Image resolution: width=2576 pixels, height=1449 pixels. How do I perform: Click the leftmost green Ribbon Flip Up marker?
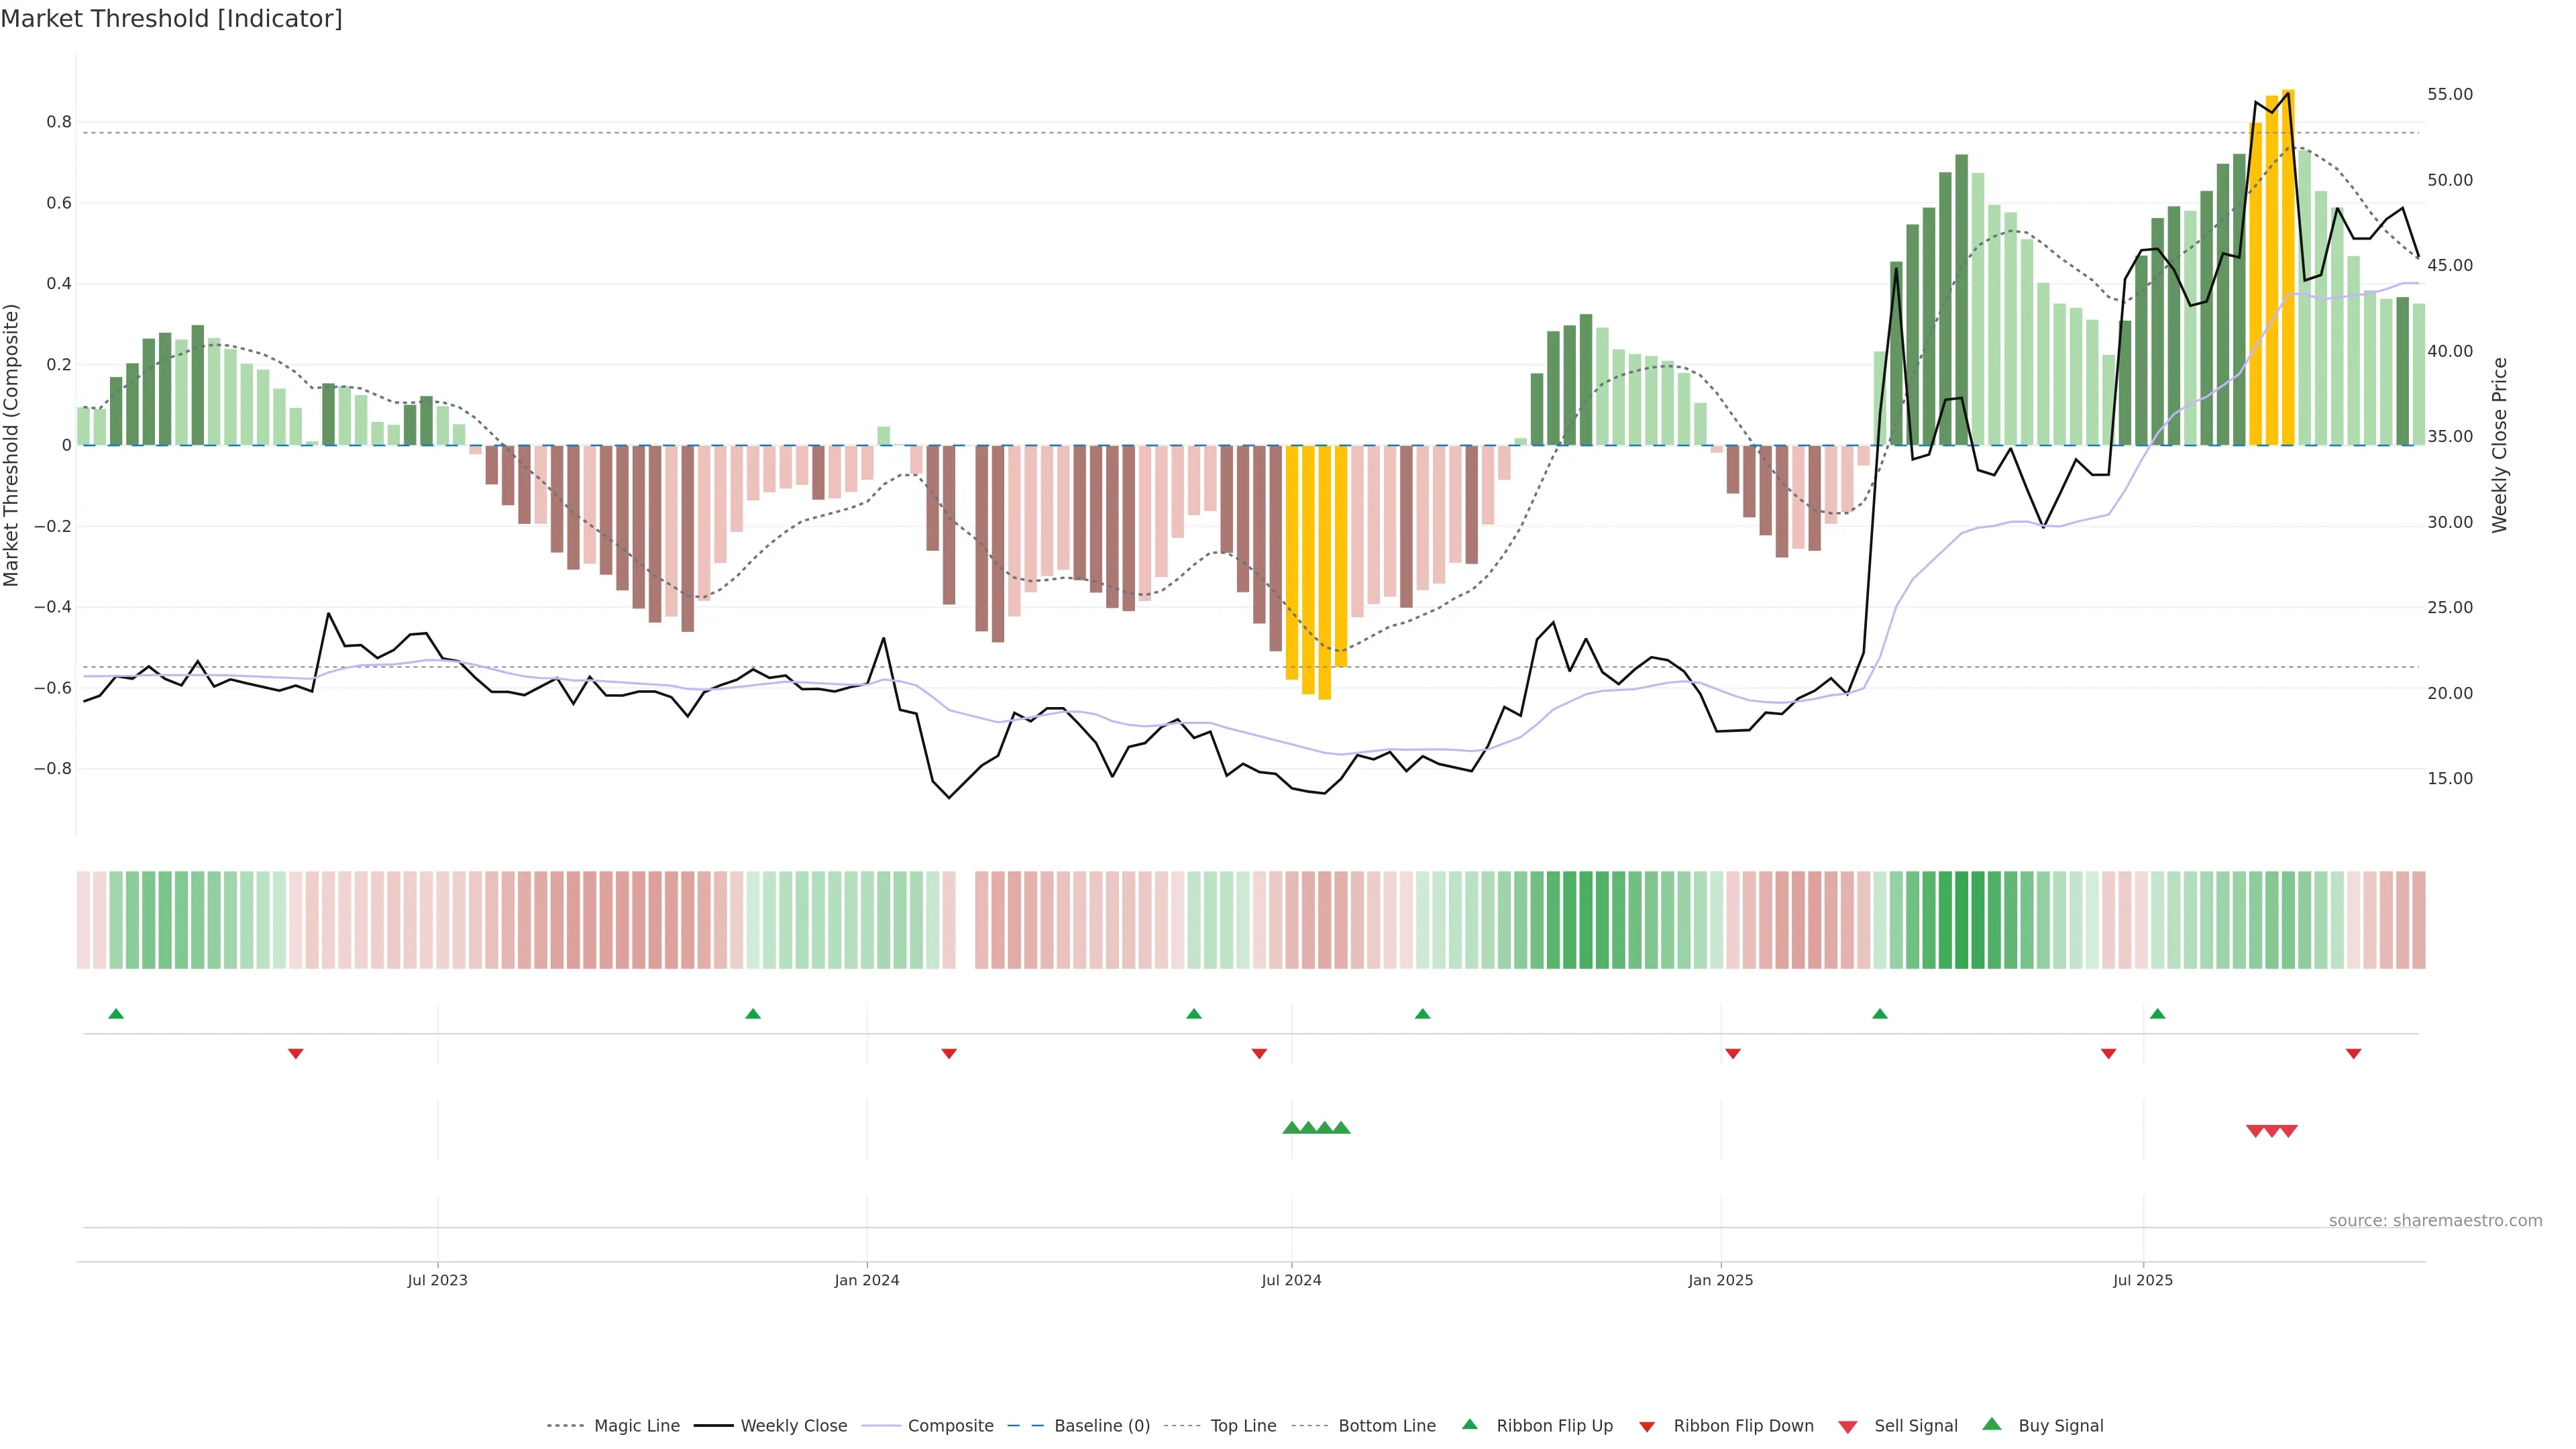[x=116, y=1014]
